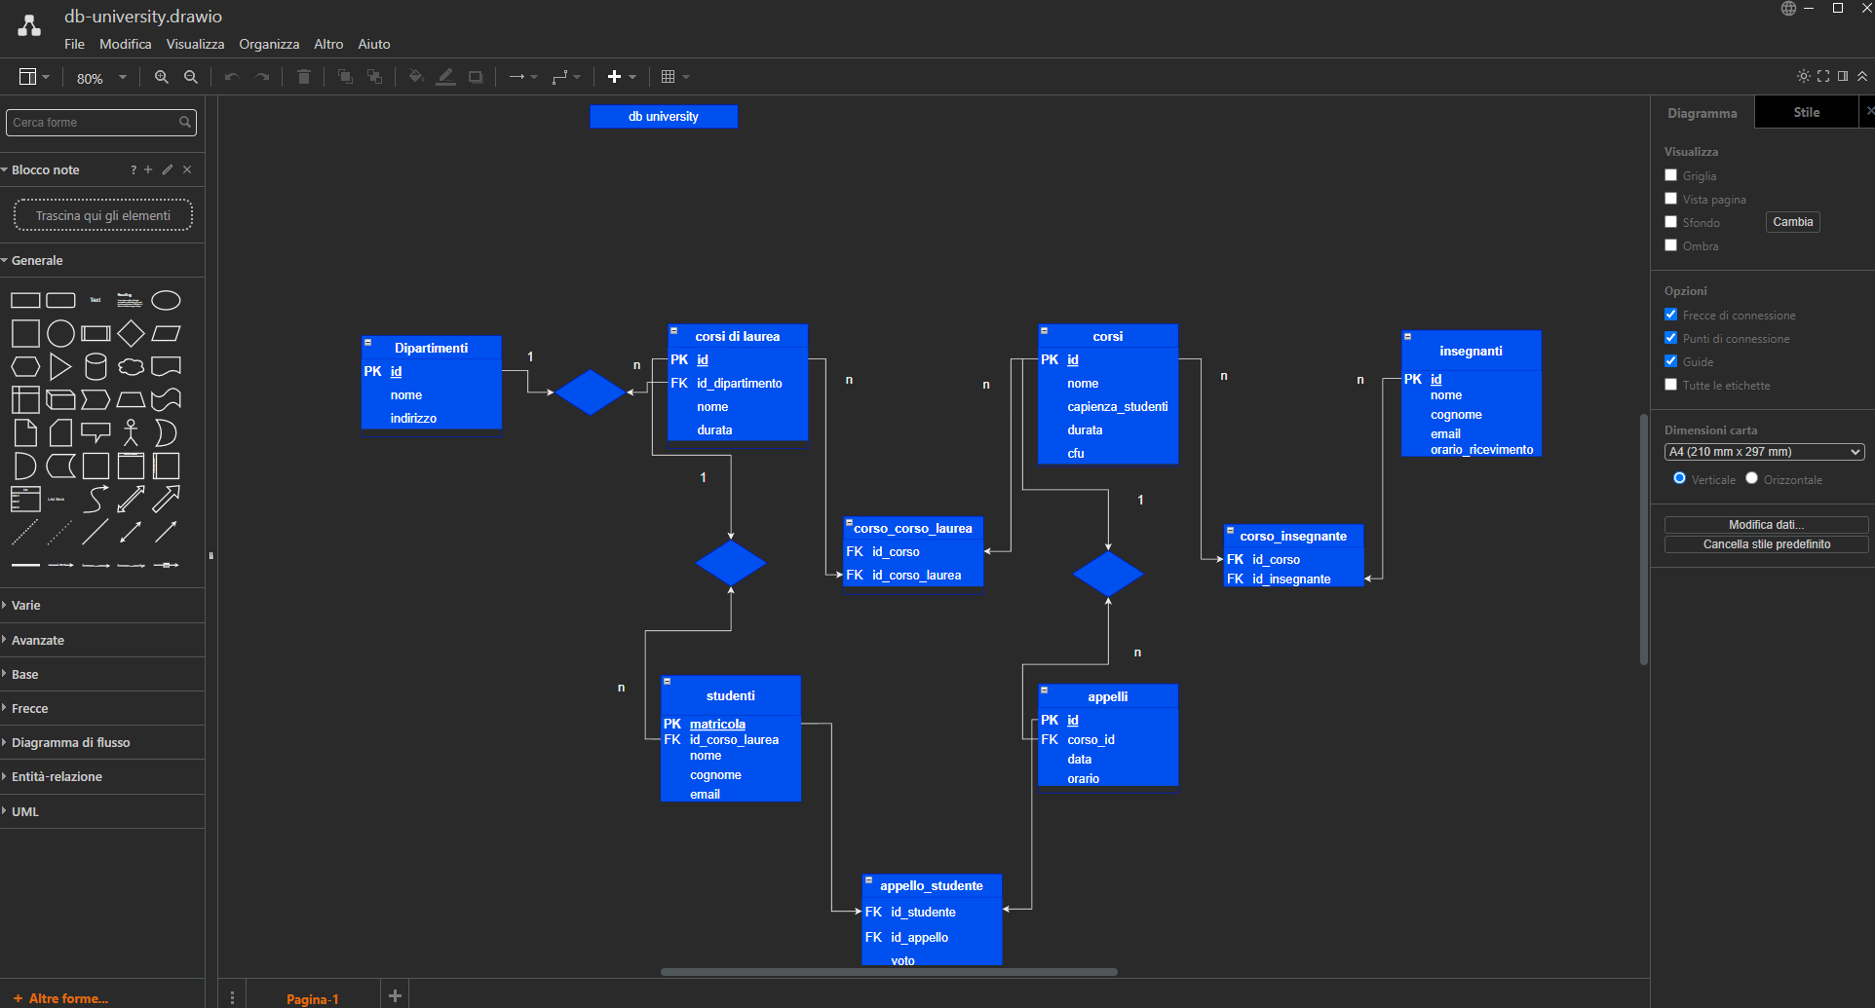This screenshot has height=1008, width=1875.
Task: Open the File menu
Action: pyautogui.click(x=74, y=44)
